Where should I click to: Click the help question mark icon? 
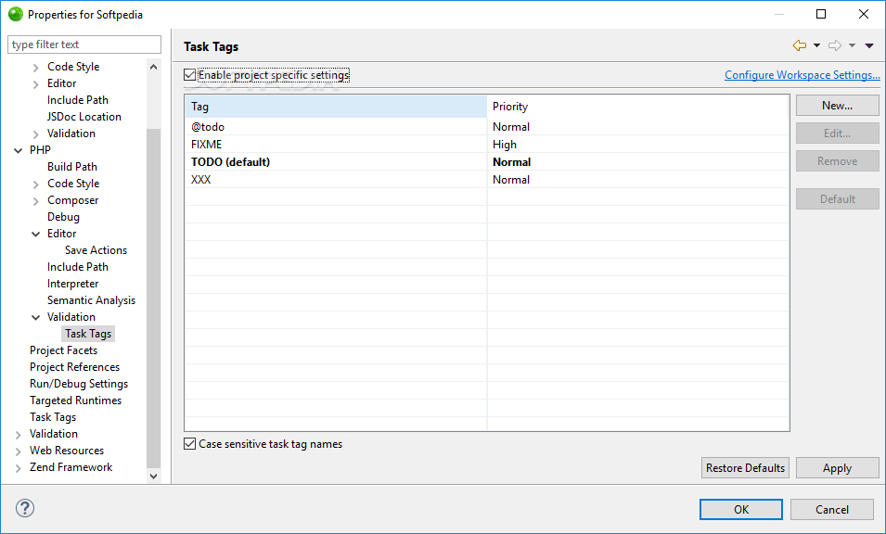pyautogui.click(x=25, y=508)
